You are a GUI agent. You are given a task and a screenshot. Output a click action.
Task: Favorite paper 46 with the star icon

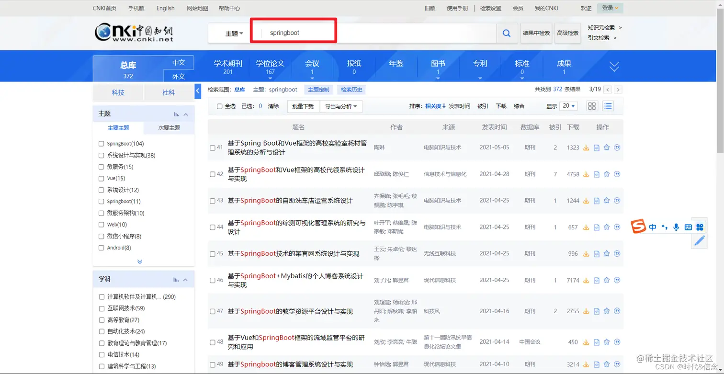(x=607, y=280)
